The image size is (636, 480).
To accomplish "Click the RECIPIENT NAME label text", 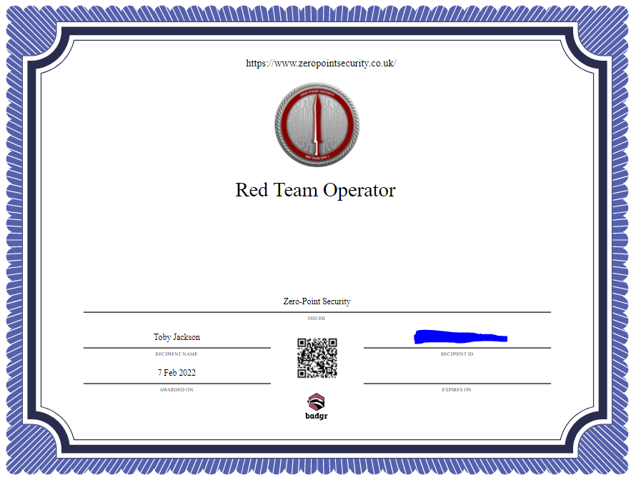I will tap(177, 354).
